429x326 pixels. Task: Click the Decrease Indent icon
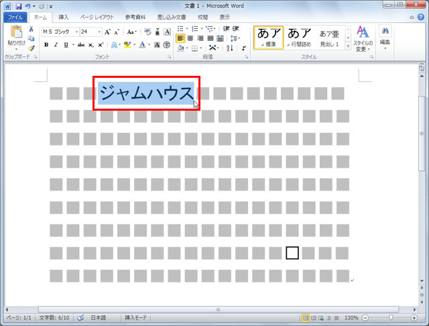point(226,28)
